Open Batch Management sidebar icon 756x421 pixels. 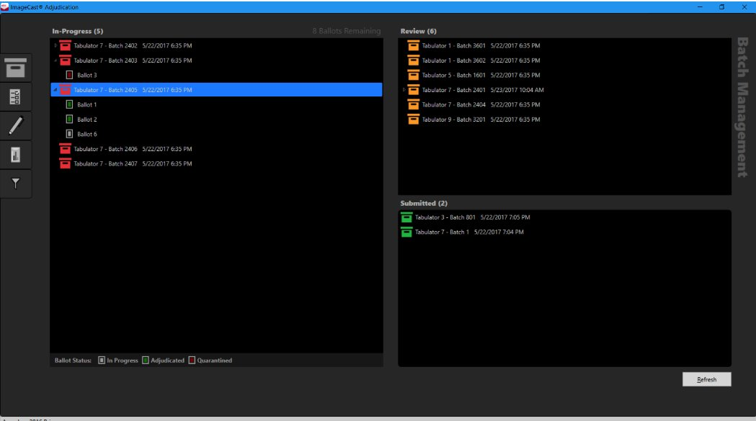click(15, 68)
